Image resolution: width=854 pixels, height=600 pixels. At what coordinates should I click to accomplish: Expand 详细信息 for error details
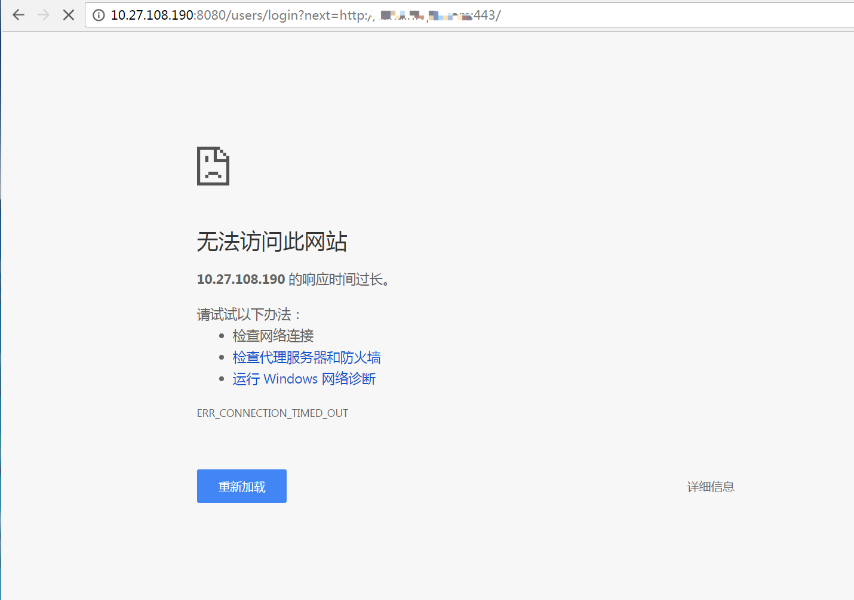(x=710, y=486)
